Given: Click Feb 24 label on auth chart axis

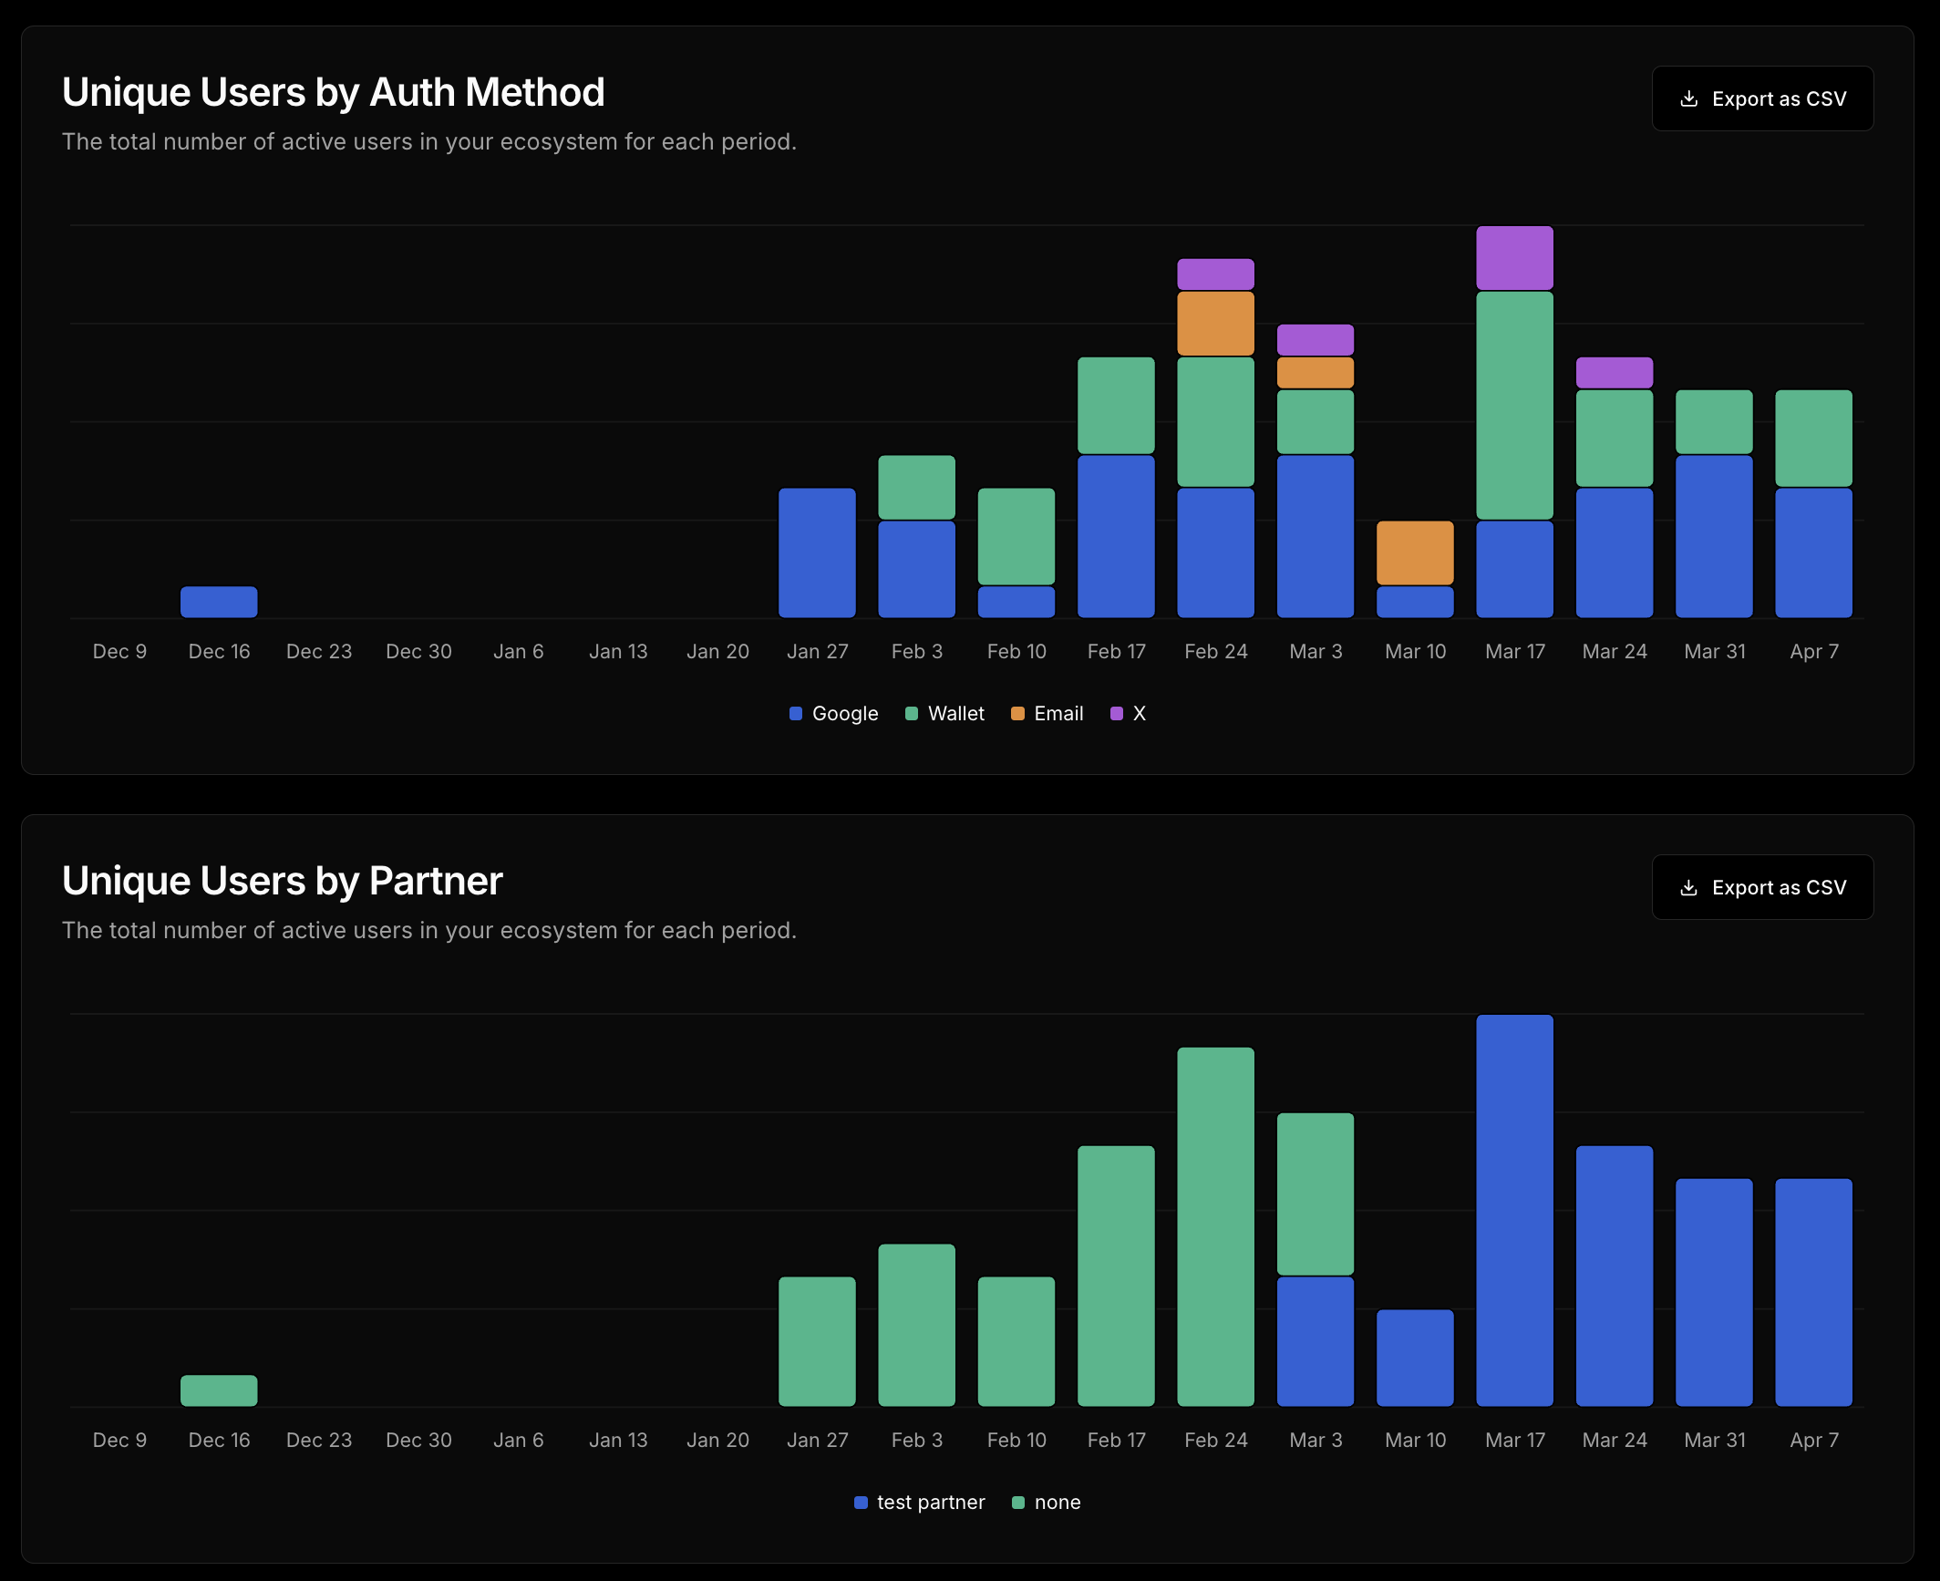Looking at the screenshot, I should (x=1215, y=651).
